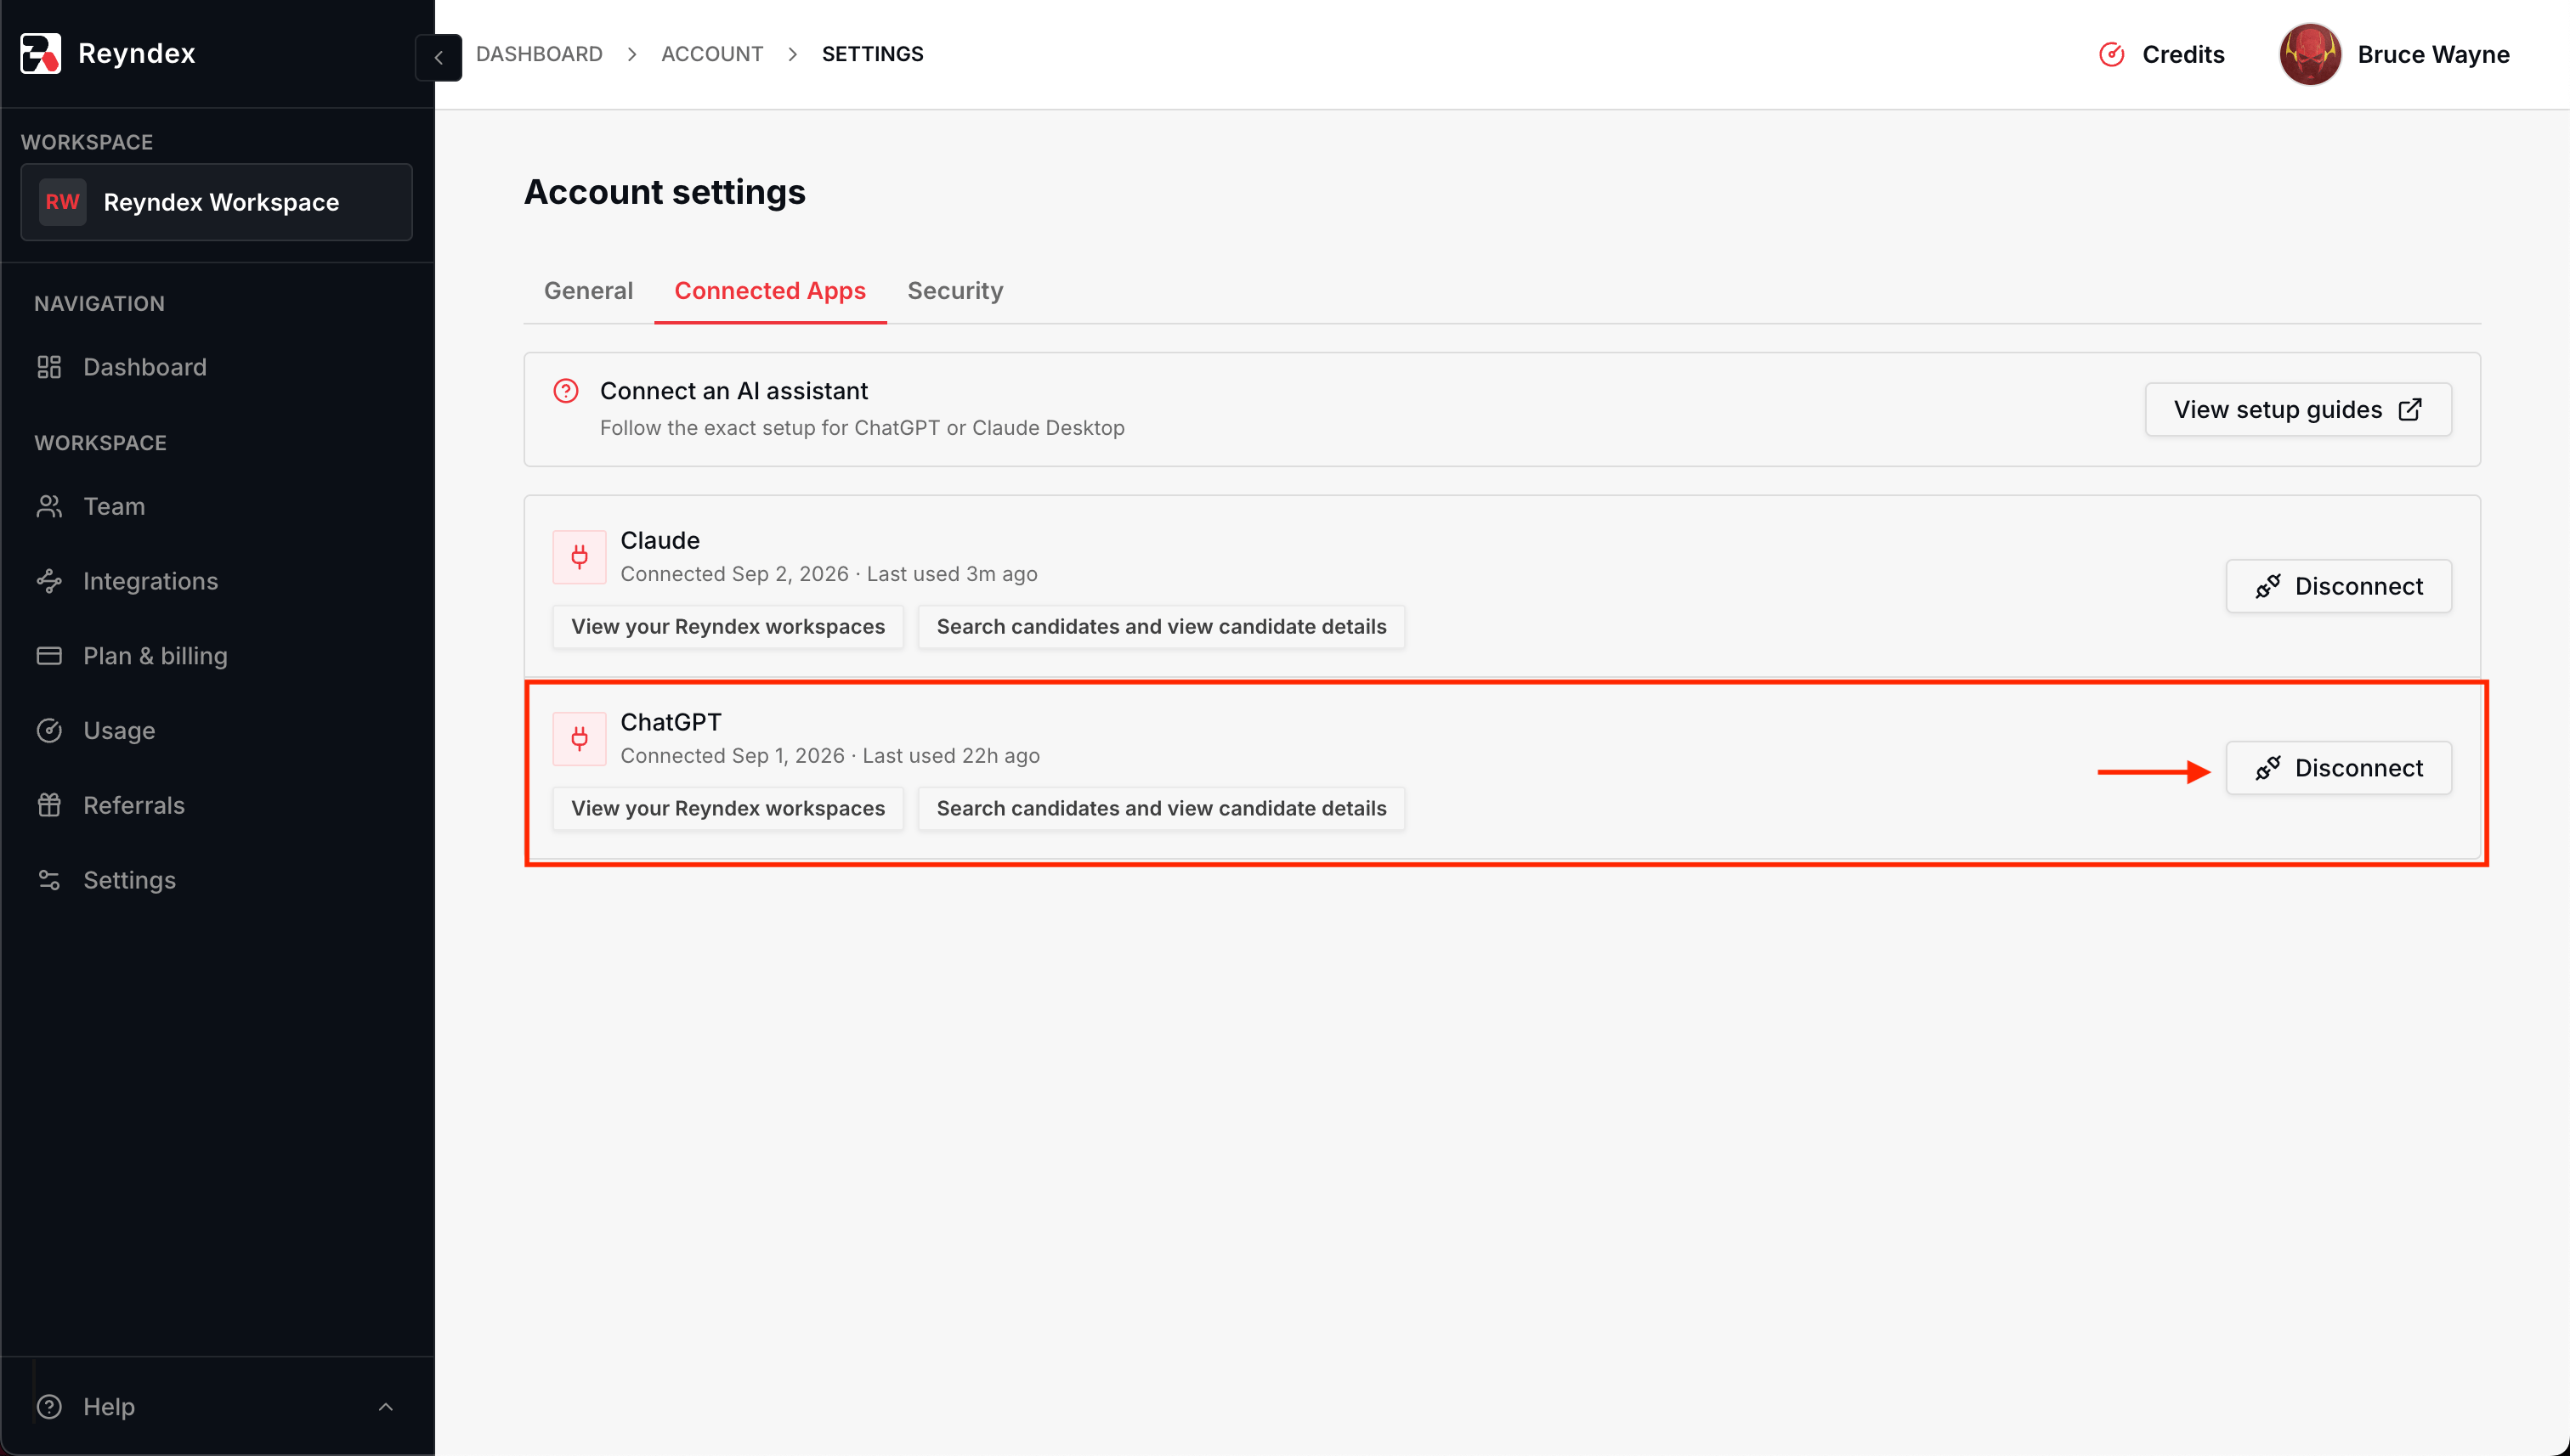Open the Bruce Wayne account menu
Image resolution: width=2570 pixels, height=1456 pixels.
tap(2394, 54)
